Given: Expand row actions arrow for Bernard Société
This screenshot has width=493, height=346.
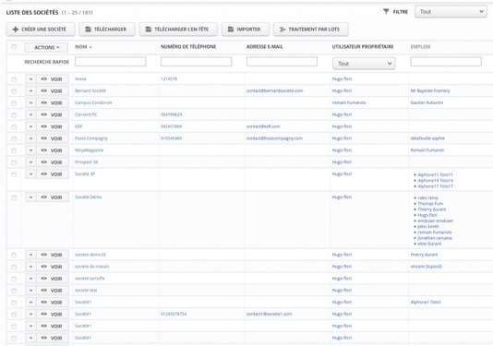Looking at the screenshot, I should tap(30, 91).
